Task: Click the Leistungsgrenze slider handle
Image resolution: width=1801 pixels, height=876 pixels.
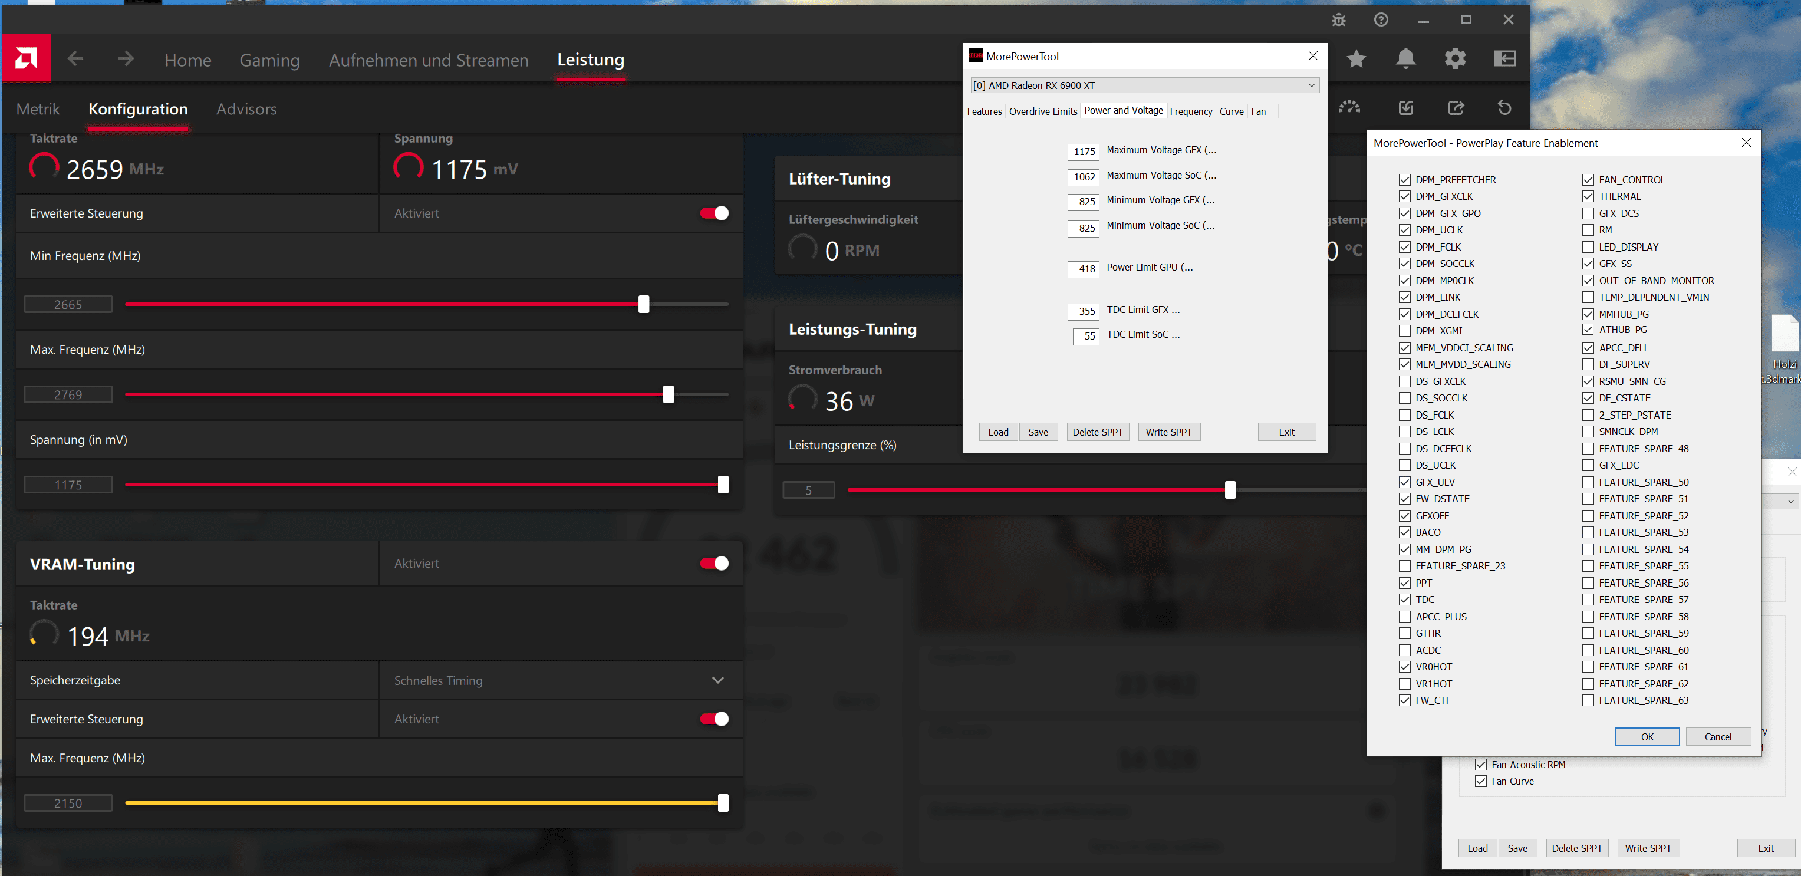Action: 1230,490
